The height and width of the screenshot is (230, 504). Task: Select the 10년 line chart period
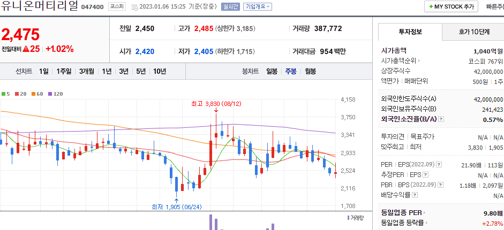point(160,71)
